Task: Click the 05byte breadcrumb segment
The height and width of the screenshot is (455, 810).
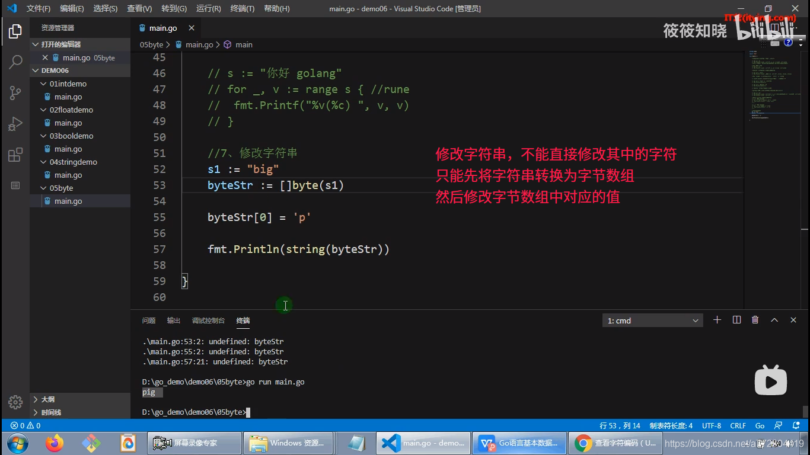Action: click(x=151, y=44)
